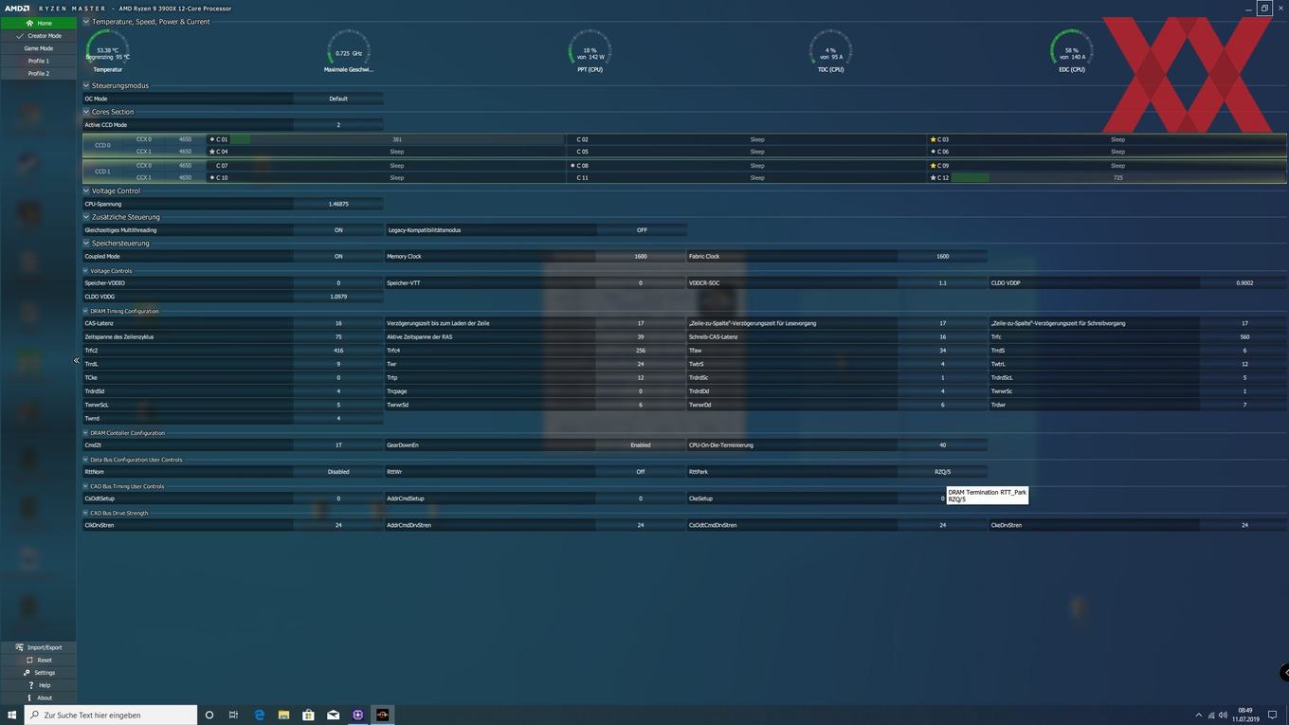Open the Help entry
The width and height of the screenshot is (1289, 725).
(38, 685)
